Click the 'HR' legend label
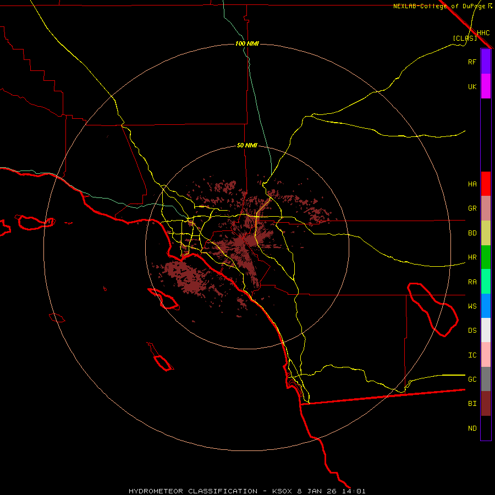 point(472,257)
